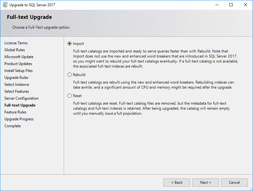Screen dimensions: 253x191
Task: Cancel the SQL Server upgrade
Action: pyautogui.click(x=234, y=183)
